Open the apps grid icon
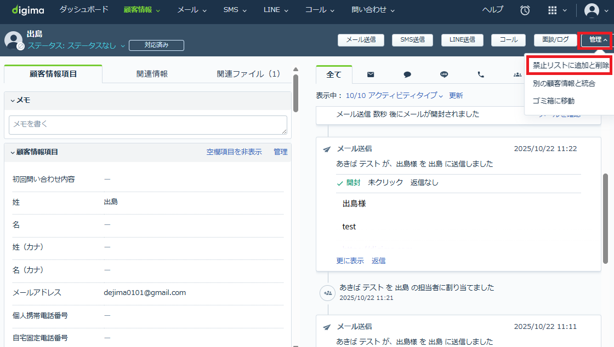This screenshot has height=347, width=614. point(552,10)
